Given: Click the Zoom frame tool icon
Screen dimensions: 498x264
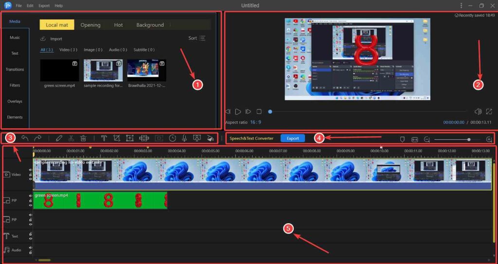Looking at the screenshot, I should [129, 138].
